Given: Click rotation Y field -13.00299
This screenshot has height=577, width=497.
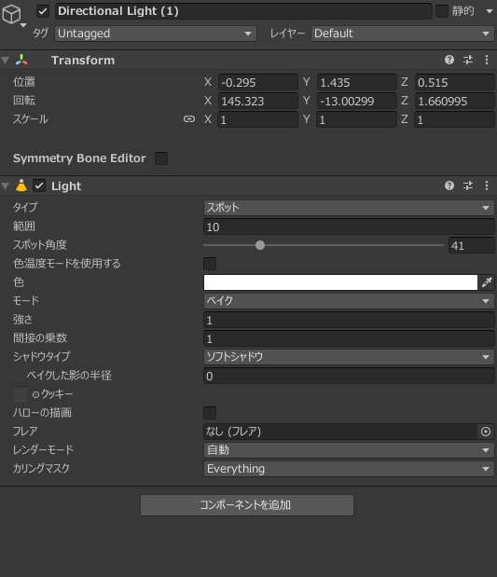Looking at the screenshot, I should pyautogui.click(x=356, y=102).
